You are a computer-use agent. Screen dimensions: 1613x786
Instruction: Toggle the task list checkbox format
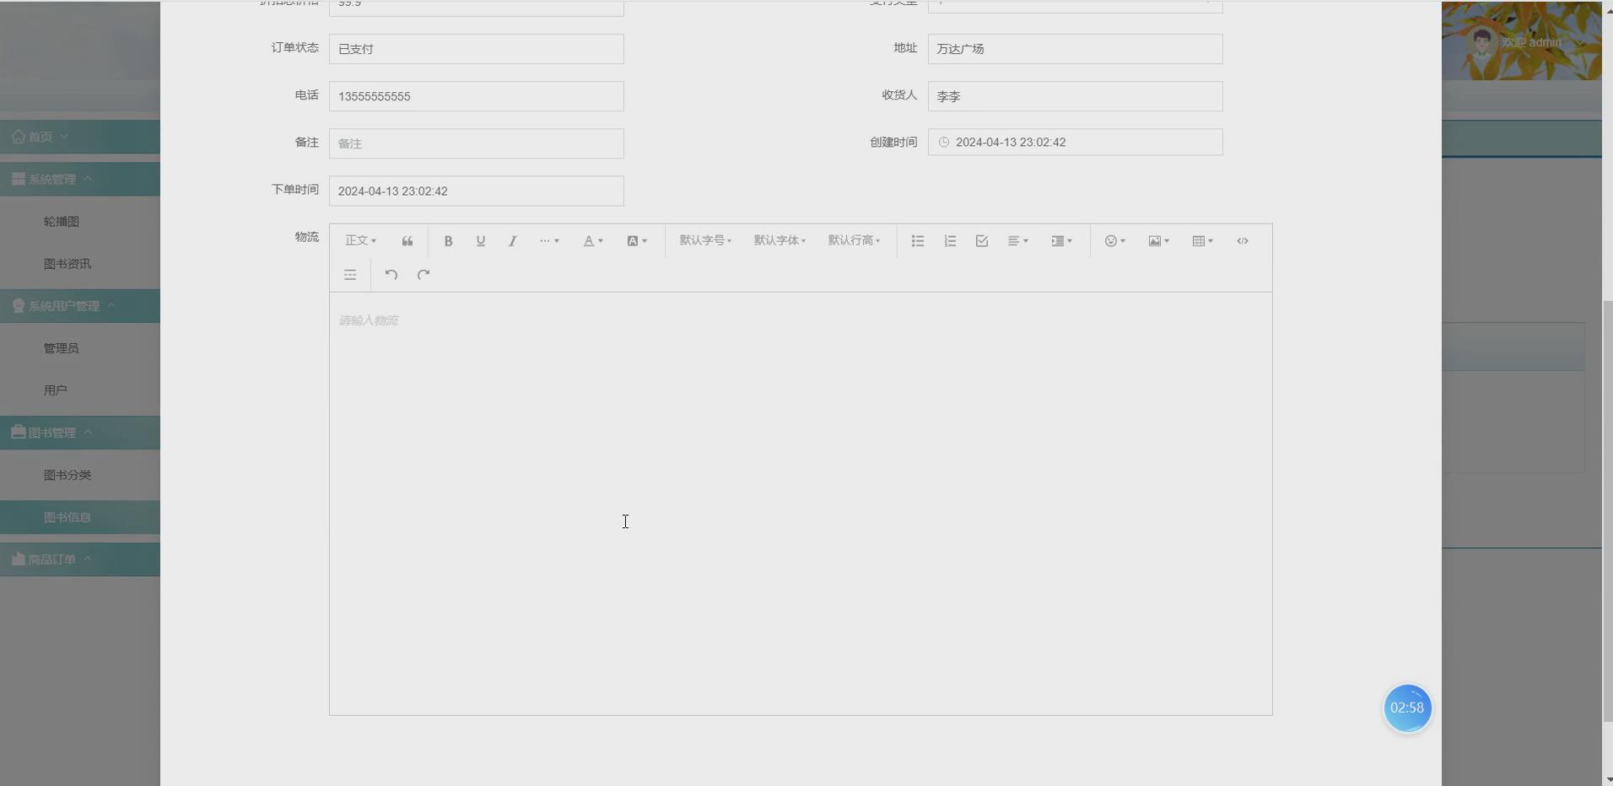point(980,240)
